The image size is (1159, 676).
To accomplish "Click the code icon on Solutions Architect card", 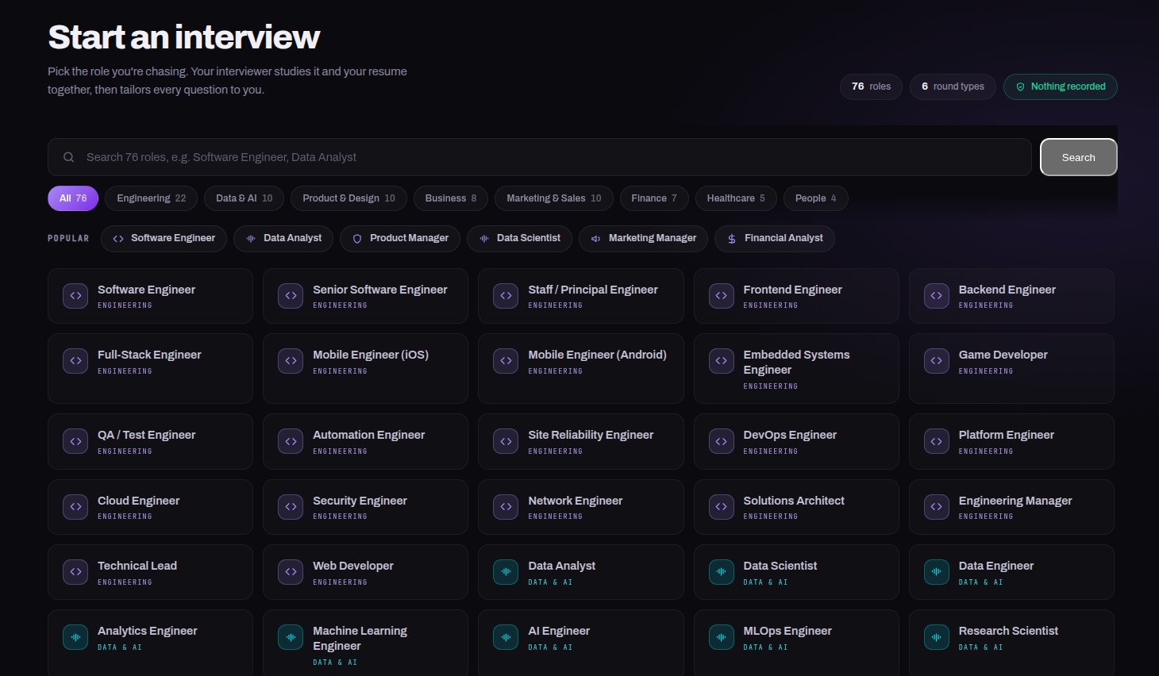I will (x=721, y=507).
